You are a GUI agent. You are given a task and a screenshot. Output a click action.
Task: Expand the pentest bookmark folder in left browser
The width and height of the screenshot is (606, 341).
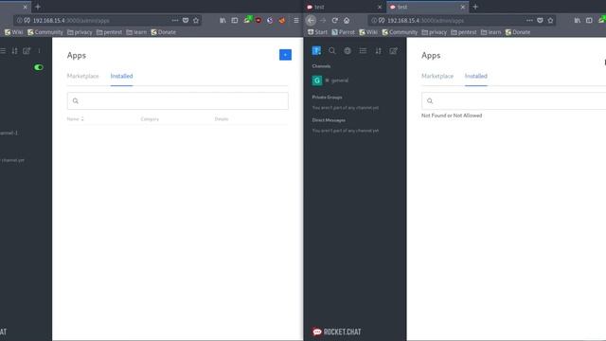point(109,32)
